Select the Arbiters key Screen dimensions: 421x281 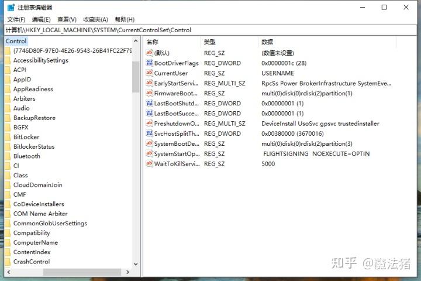tap(25, 99)
